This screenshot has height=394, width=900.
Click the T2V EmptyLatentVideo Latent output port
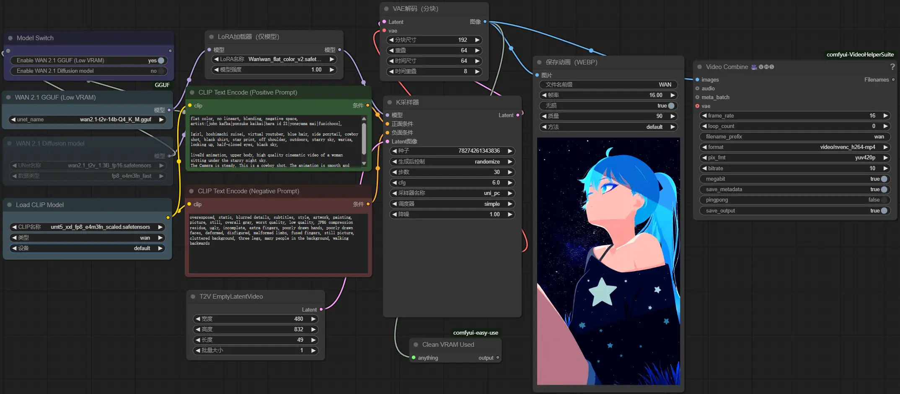tap(321, 310)
